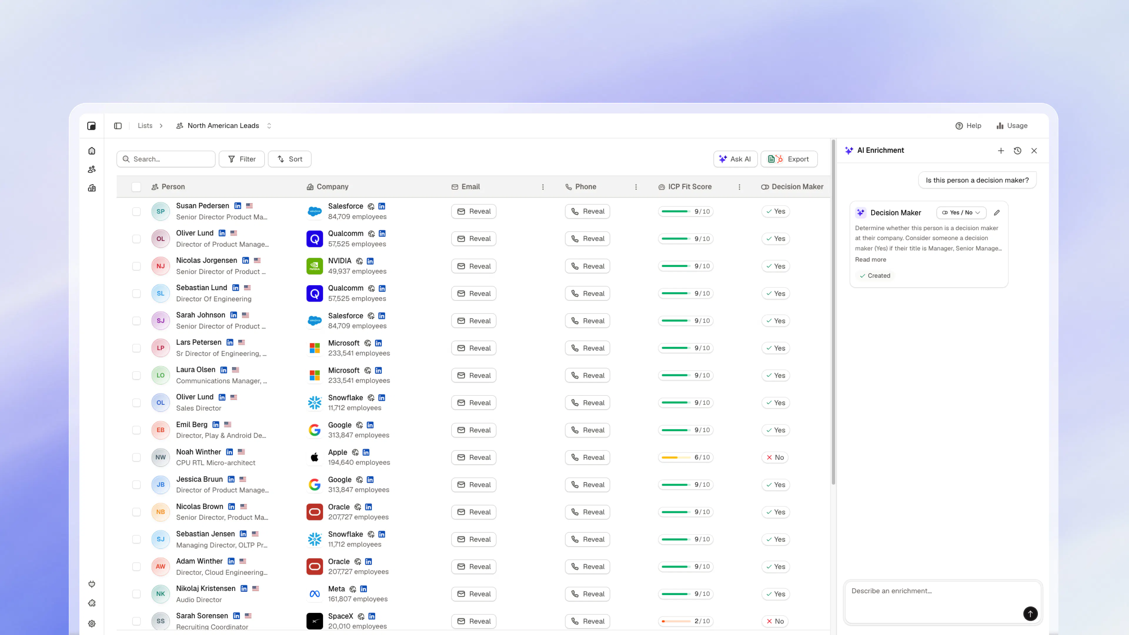
Task: Focus the Search input field
Action: tap(166, 159)
